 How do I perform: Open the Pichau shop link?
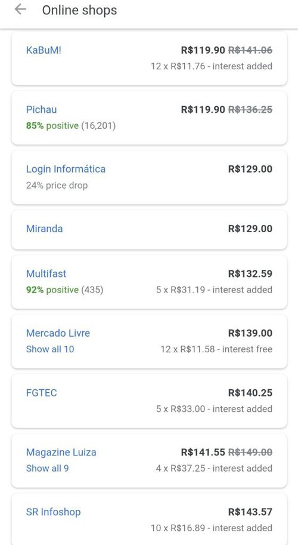41,109
